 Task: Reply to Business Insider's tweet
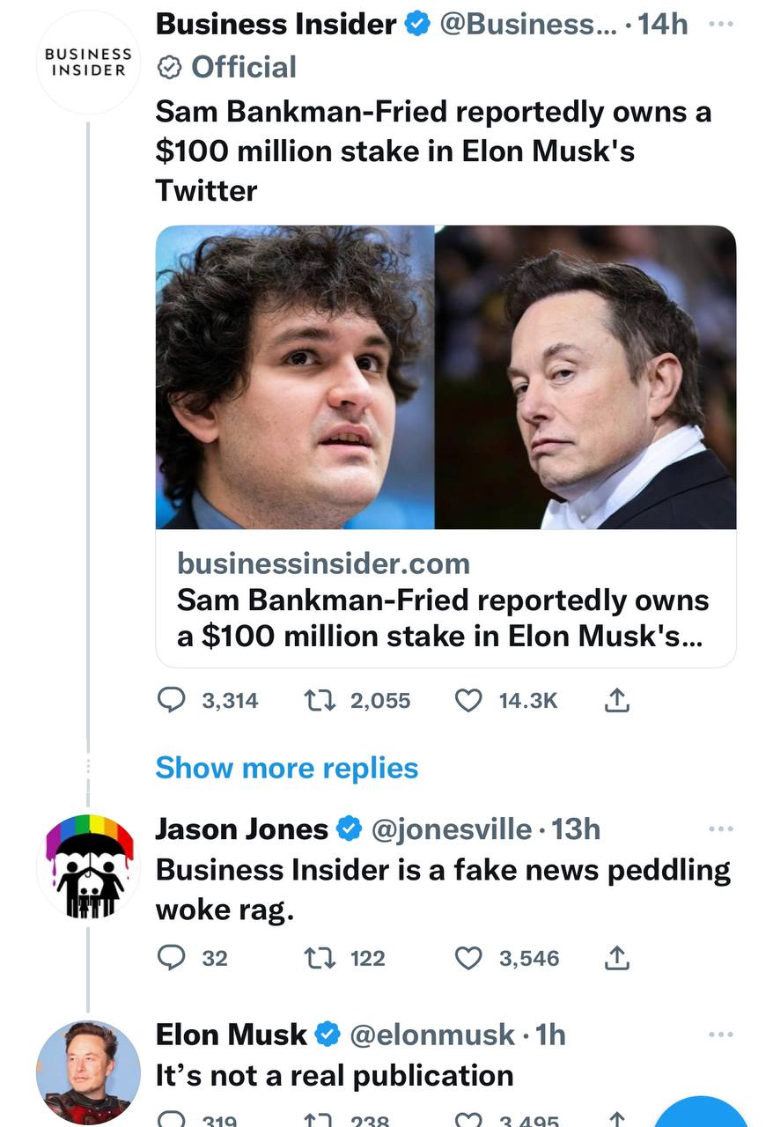click(170, 700)
